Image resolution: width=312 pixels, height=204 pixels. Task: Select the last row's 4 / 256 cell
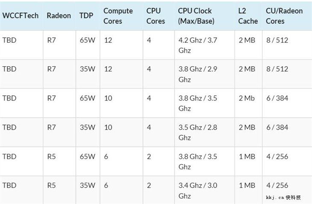click(277, 185)
